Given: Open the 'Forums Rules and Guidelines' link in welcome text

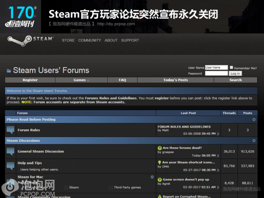Looking at the screenshot, I should [111, 98].
